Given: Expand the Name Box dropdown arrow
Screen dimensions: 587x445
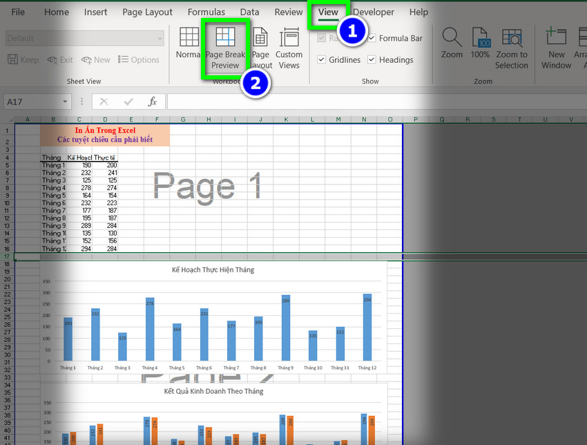Looking at the screenshot, I should [65, 102].
